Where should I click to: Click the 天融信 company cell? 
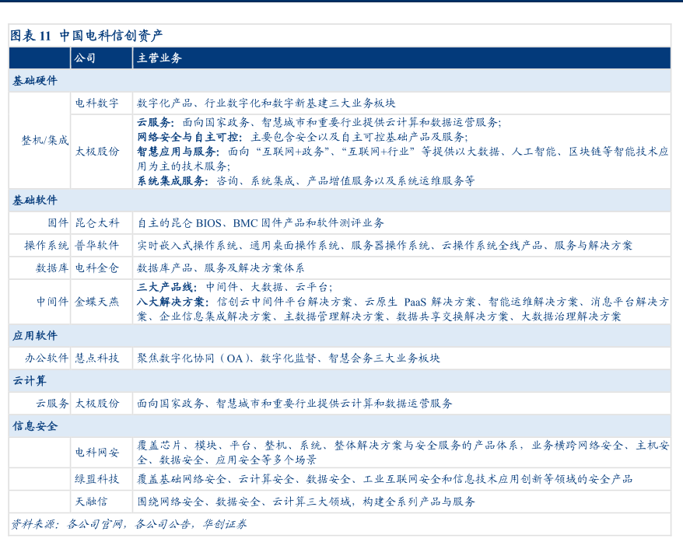(92, 502)
